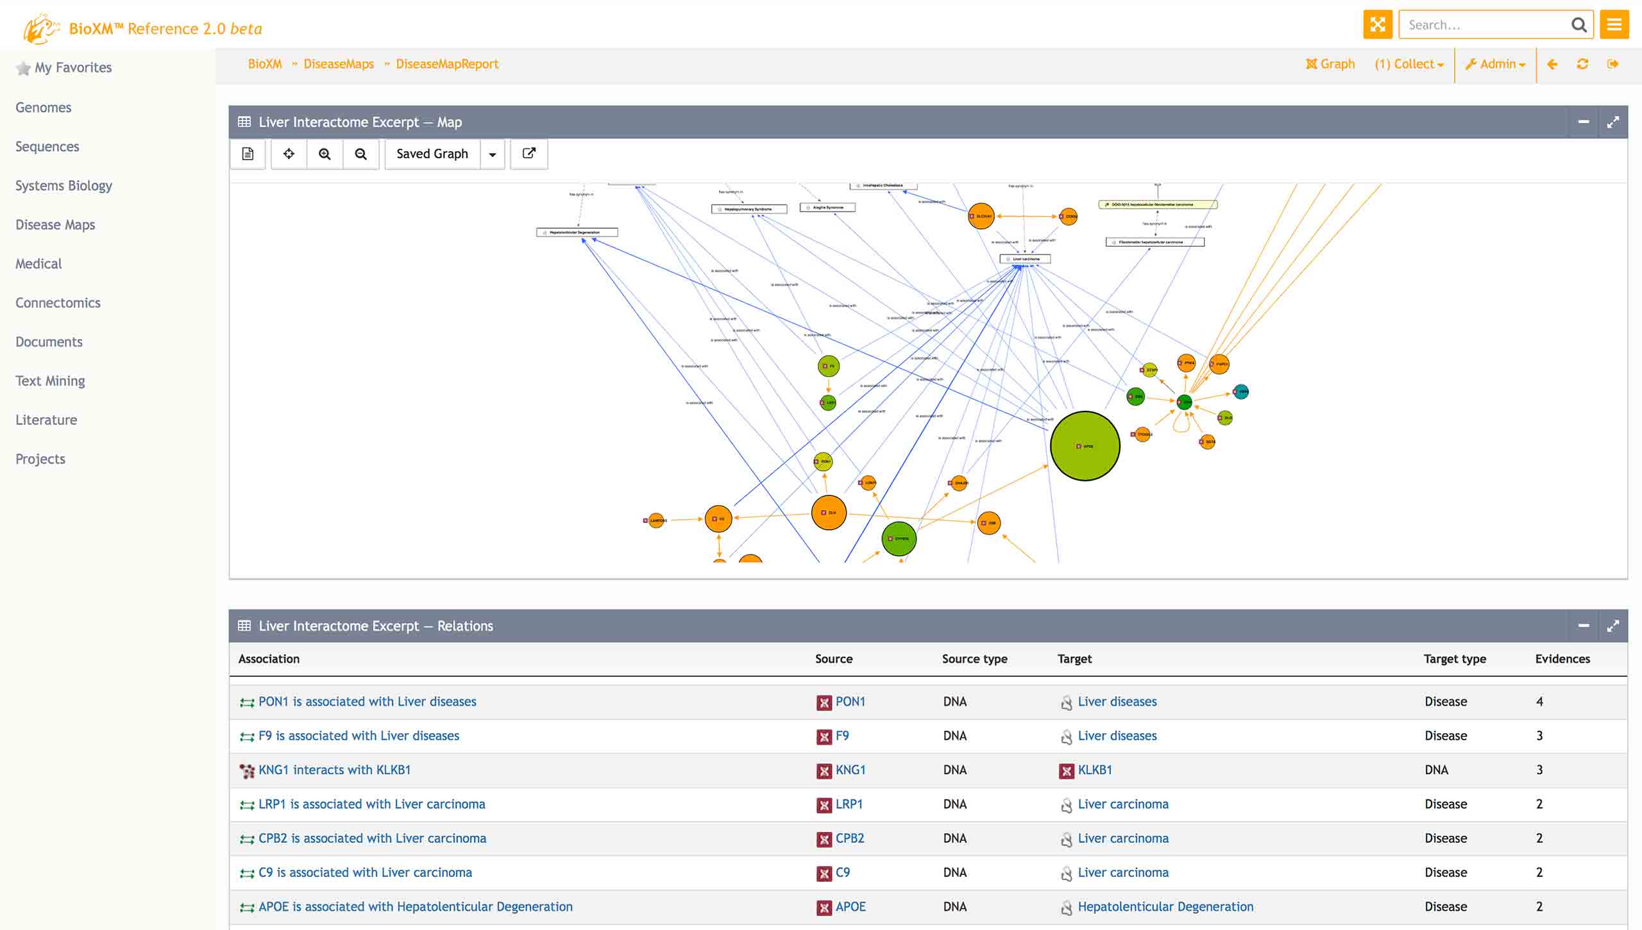The height and width of the screenshot is (930, 1642).
Task: Open the Saved Graph dropdown arrow
Action: point(493,154)
